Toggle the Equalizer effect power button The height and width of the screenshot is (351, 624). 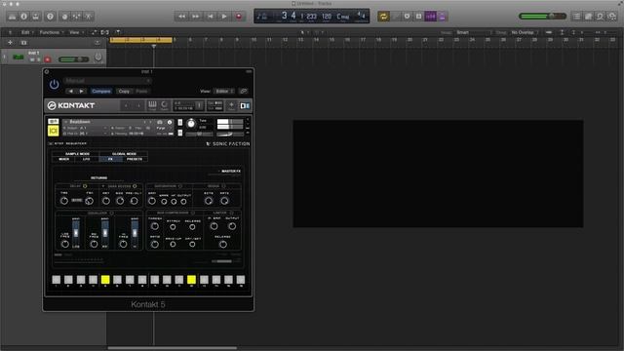(111, 214)
